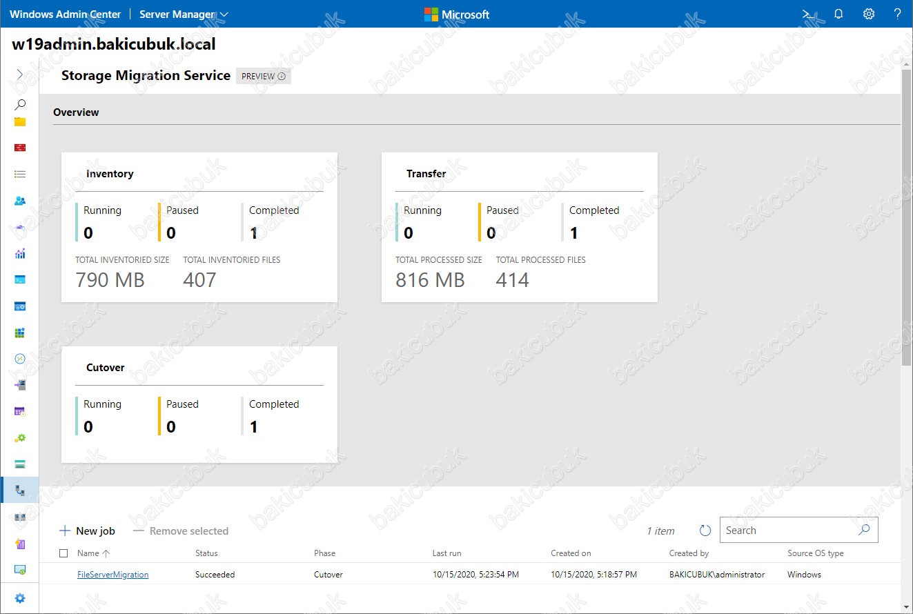The height and width of the screenshot is (614, 913).
Task: Sort jobs by Created on column
Action: click(x=571, y=553)
